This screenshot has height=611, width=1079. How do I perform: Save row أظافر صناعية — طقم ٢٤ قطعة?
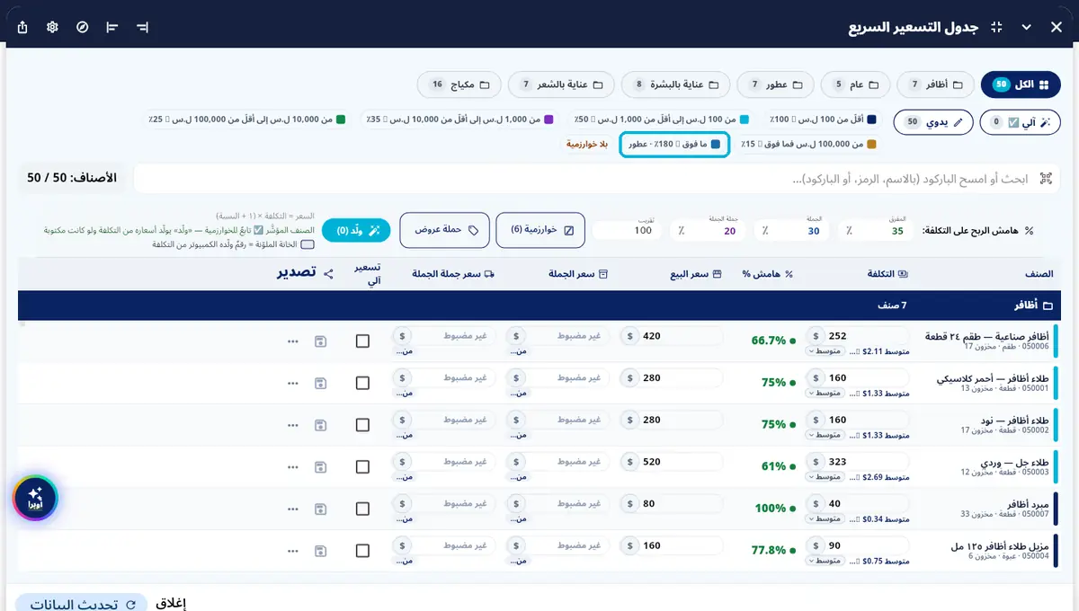coord(321,341)
